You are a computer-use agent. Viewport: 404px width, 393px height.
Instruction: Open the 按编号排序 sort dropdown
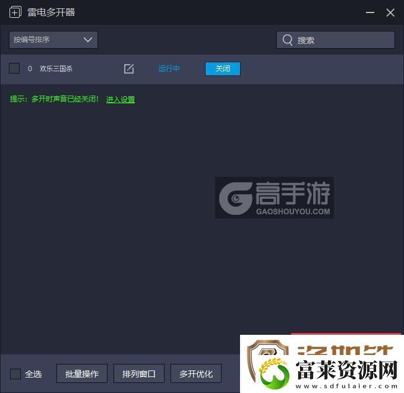coord(53,40)
